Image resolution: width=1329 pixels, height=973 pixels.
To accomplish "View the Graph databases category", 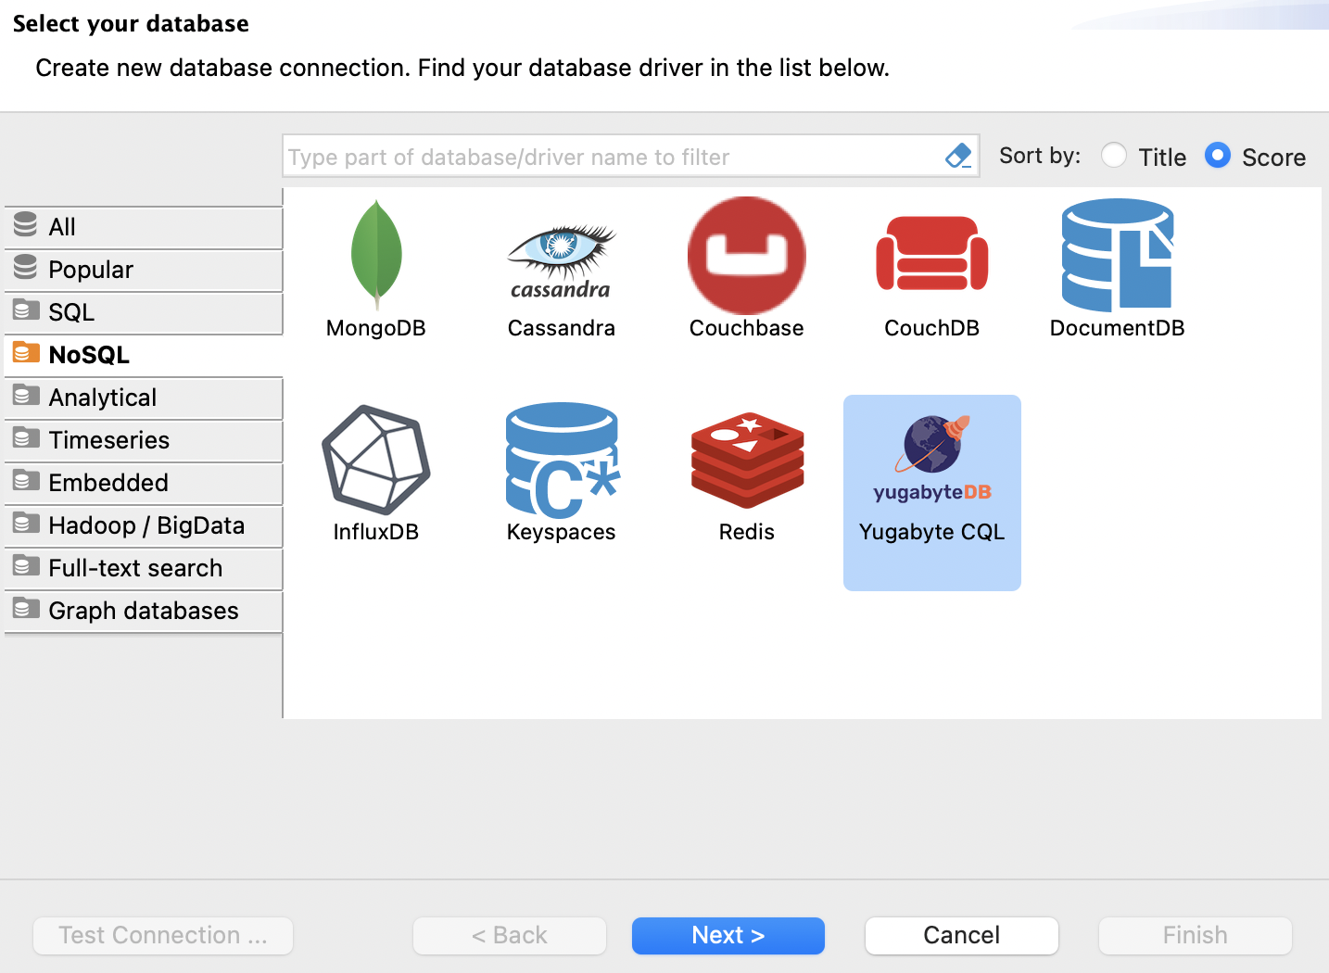I will (143, 611).
